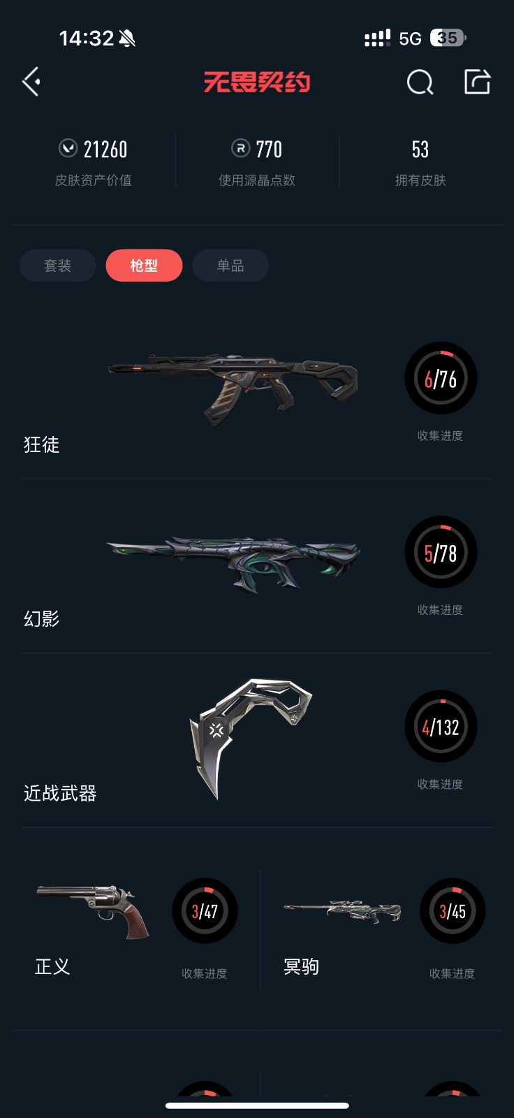Open the search magnifier icon

420,82
